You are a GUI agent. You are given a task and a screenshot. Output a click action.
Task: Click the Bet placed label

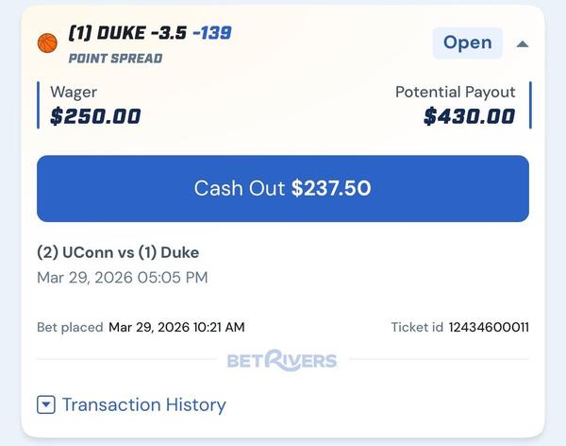coord(70,327)
